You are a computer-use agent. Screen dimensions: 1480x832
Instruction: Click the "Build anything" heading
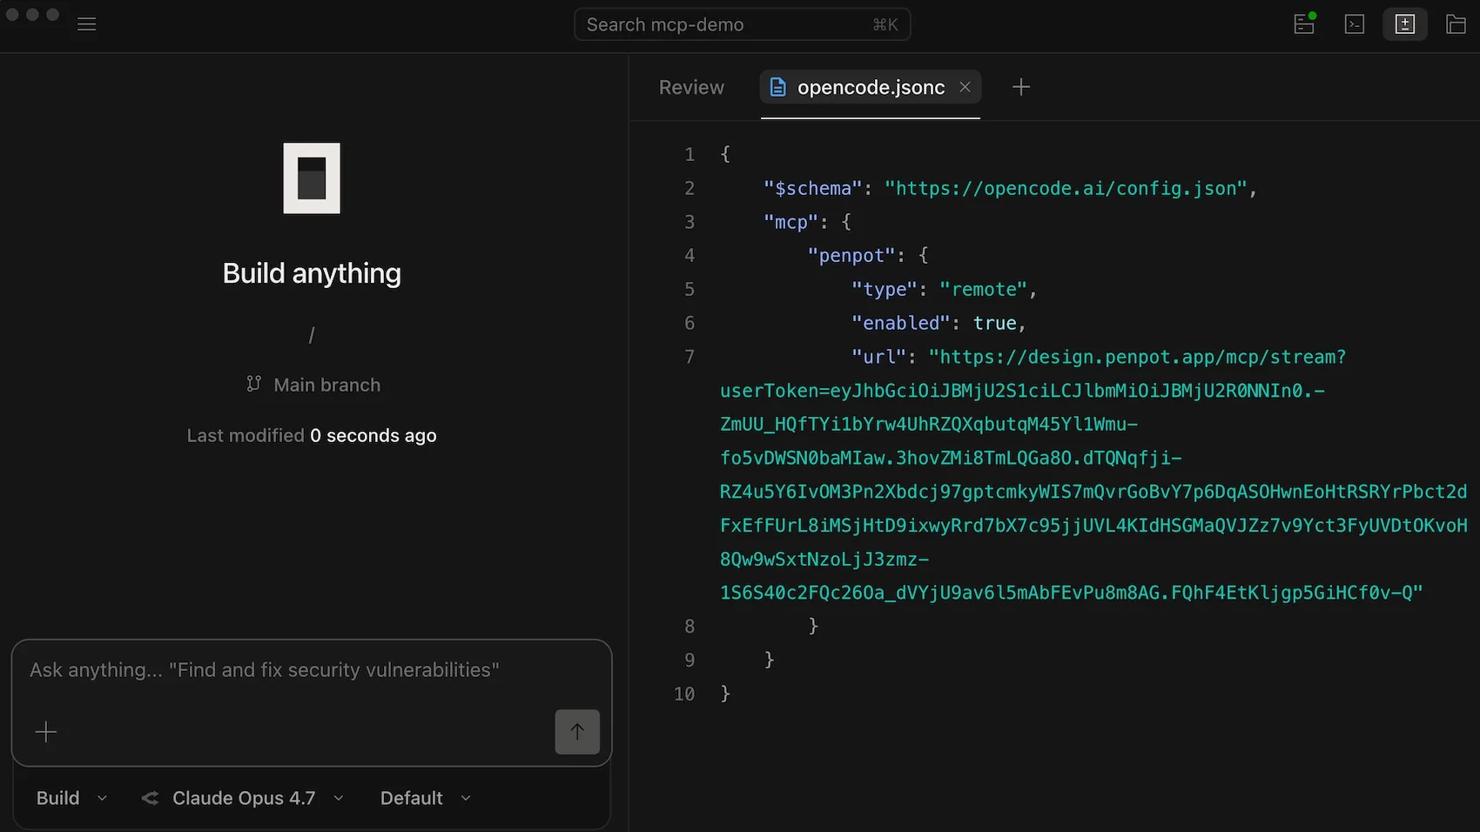click(x=312, y=273)
